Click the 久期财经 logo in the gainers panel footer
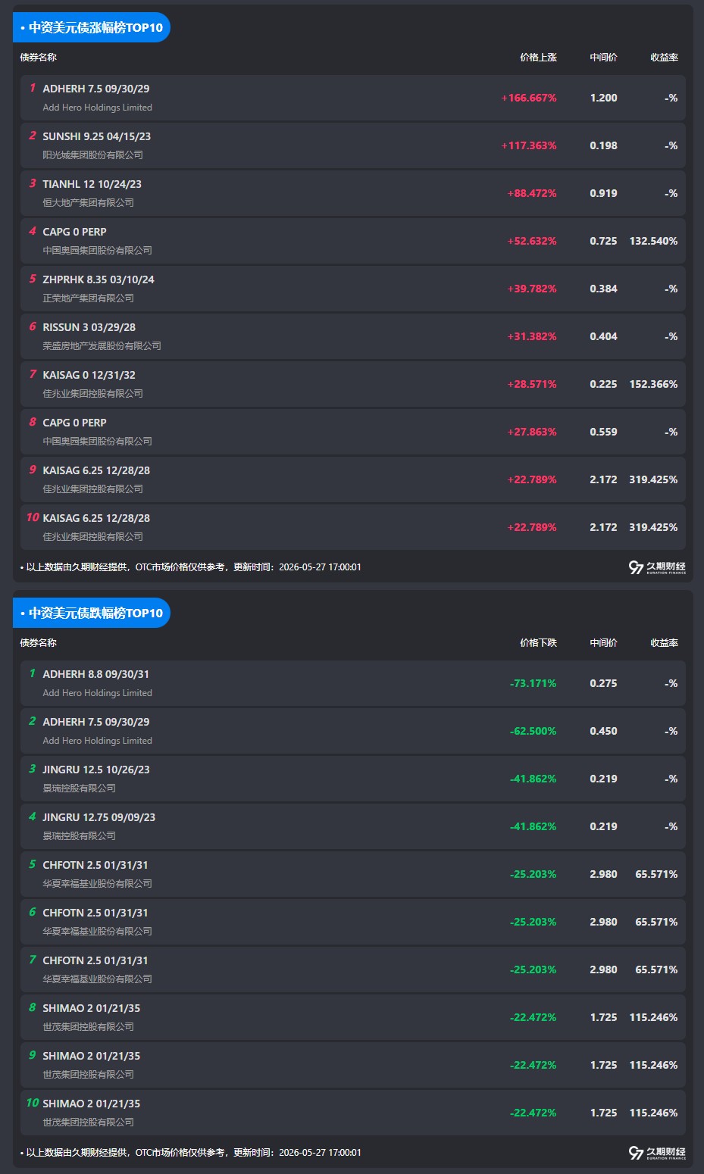 (657, 567)
